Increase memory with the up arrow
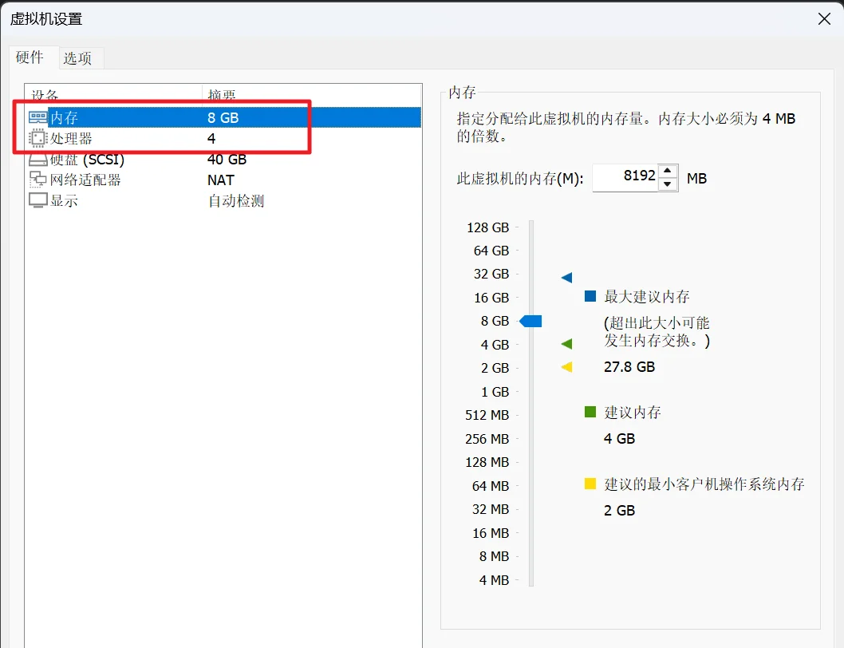The width and height of the screenshot is (844, 648). pos(668,171)
